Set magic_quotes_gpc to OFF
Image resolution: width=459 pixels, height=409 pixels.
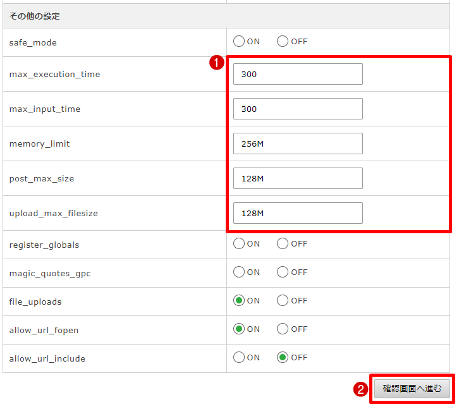click(x=283, y=272)
